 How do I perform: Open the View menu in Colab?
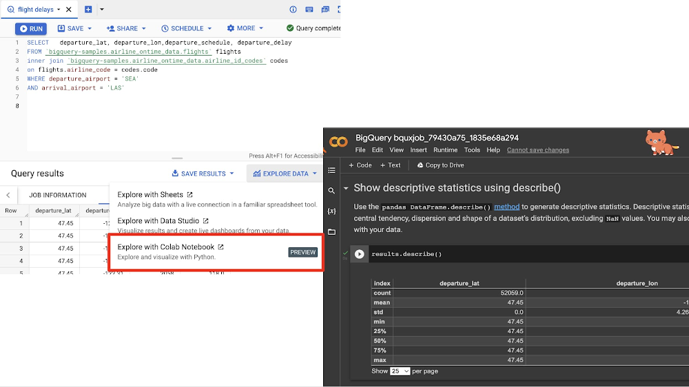point(396,150)
